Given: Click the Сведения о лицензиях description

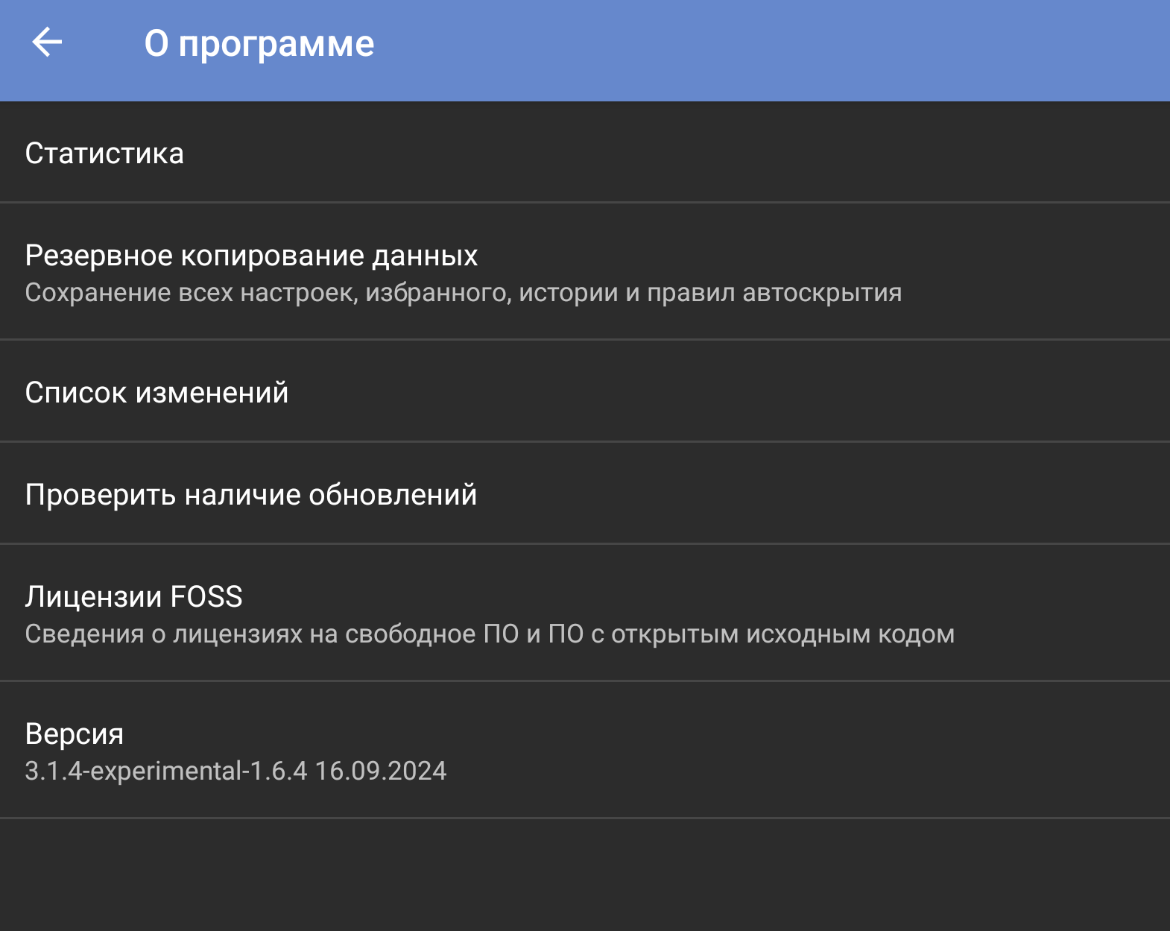Looking at the screenshot, I should pyautogui.click(x=490, y=634).
